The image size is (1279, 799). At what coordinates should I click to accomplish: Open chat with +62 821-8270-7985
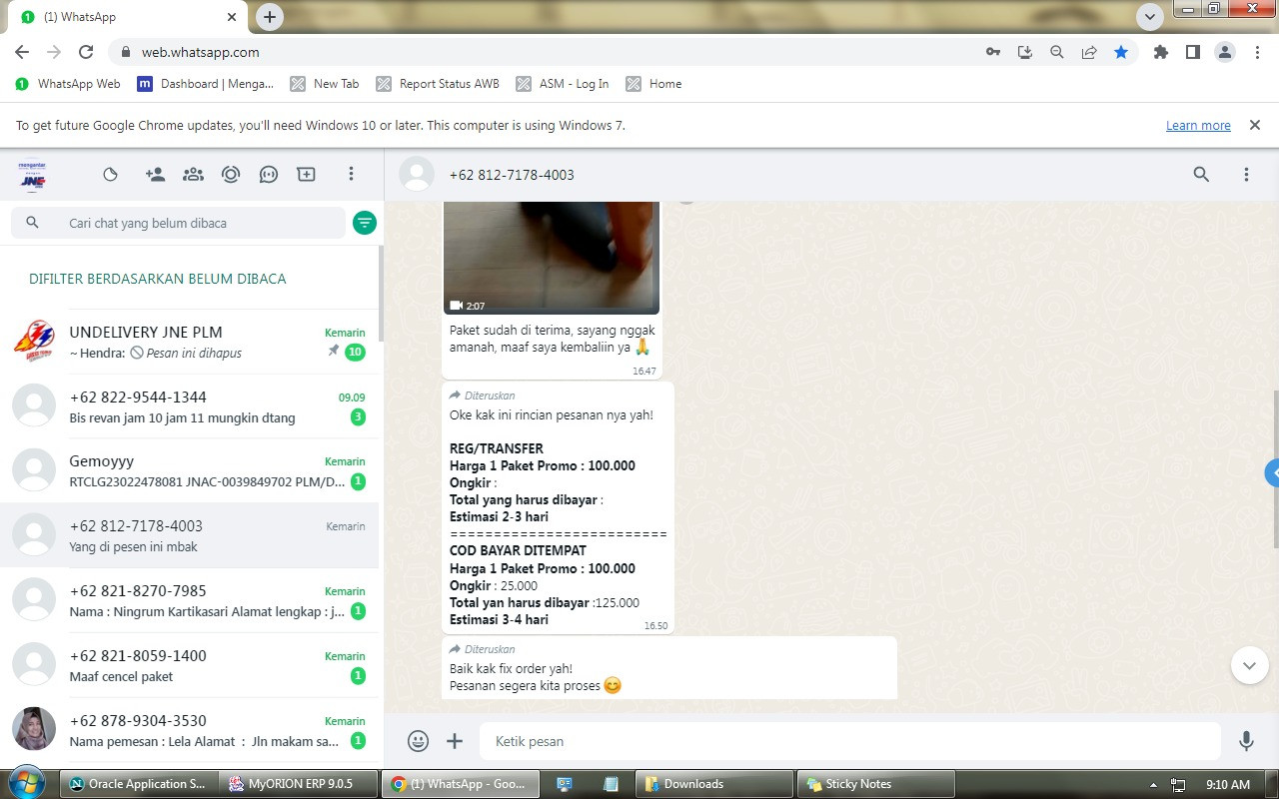pyautogui.click(x=190, y=601)
